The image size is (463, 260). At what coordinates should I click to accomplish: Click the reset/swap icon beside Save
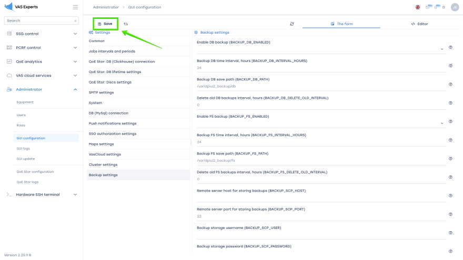(x=126, y=24)
